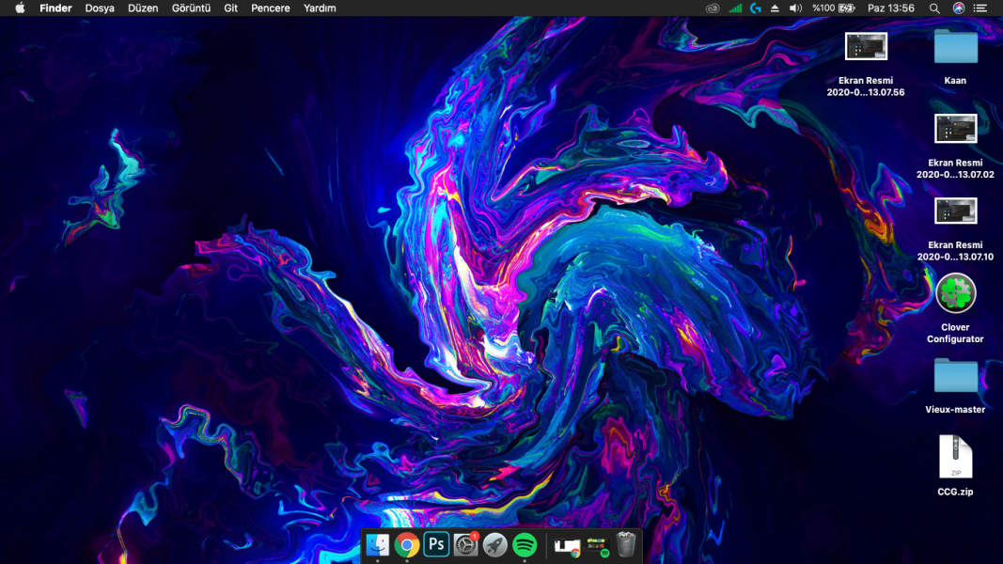Select the Vieux-master folder

[x=955, y=376]
